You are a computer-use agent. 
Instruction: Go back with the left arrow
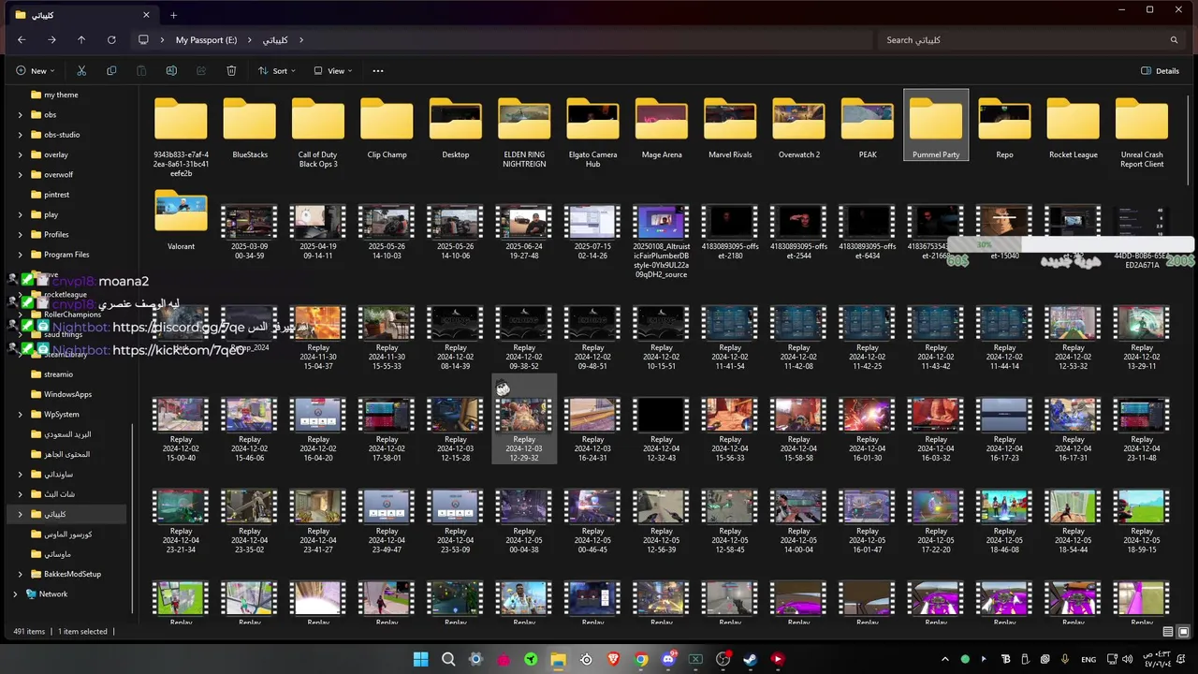click(22, 40)
